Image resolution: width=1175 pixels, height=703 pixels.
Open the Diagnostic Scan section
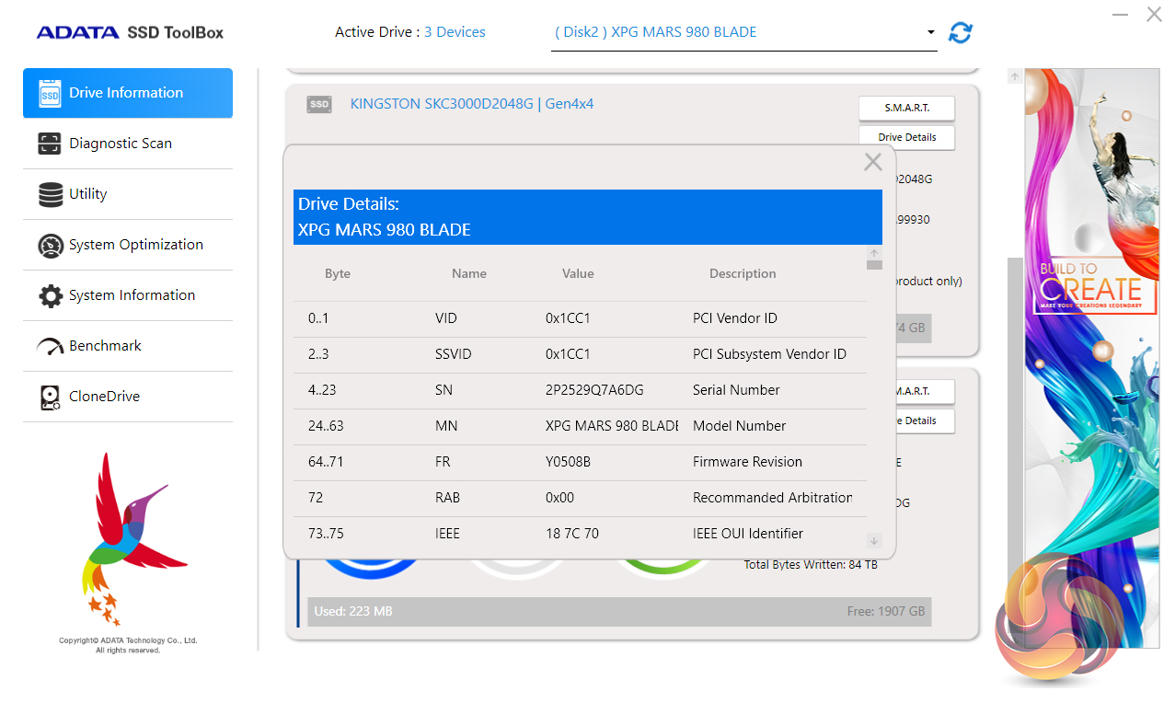tap(128, 144)
